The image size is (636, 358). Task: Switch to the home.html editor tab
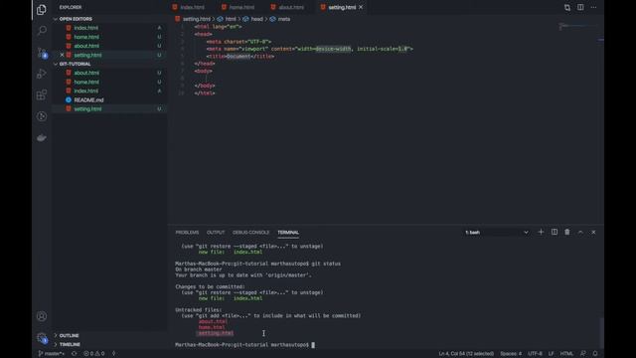point(238,7)
